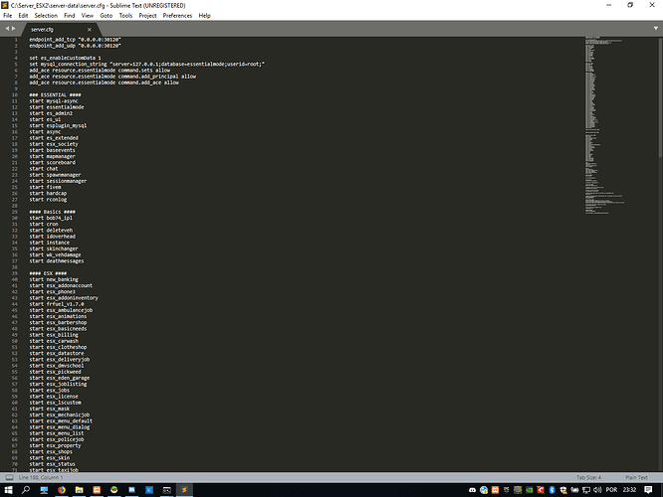The image size is (663, 497).
Task: Open the NVIDIA tray icon
Action: (530, 490)
